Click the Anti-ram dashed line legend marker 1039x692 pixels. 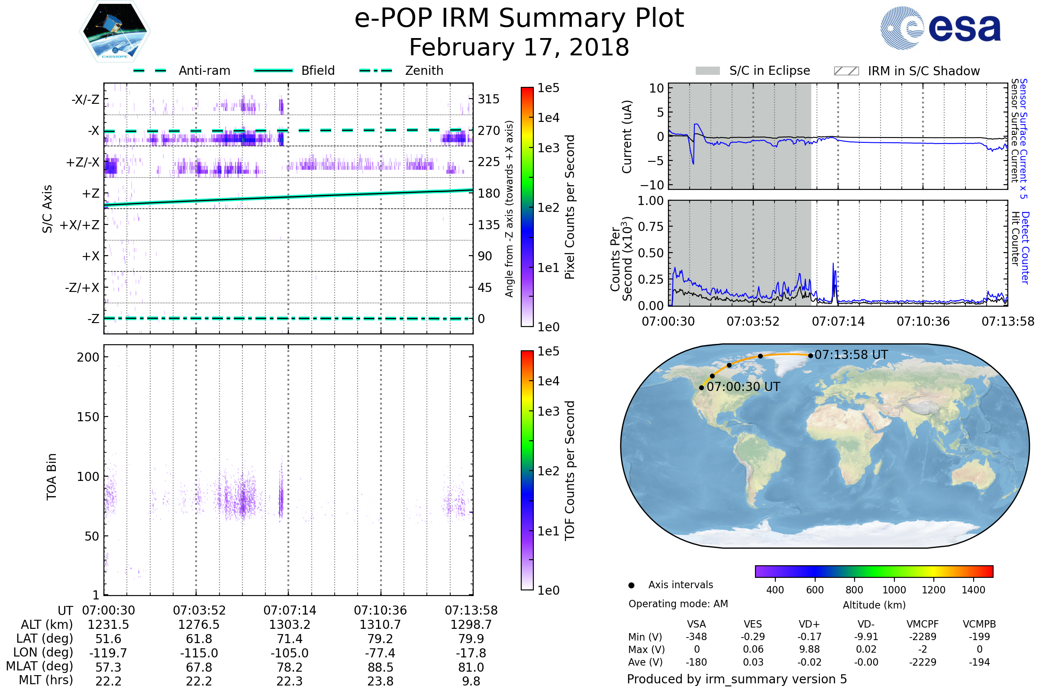150,70
